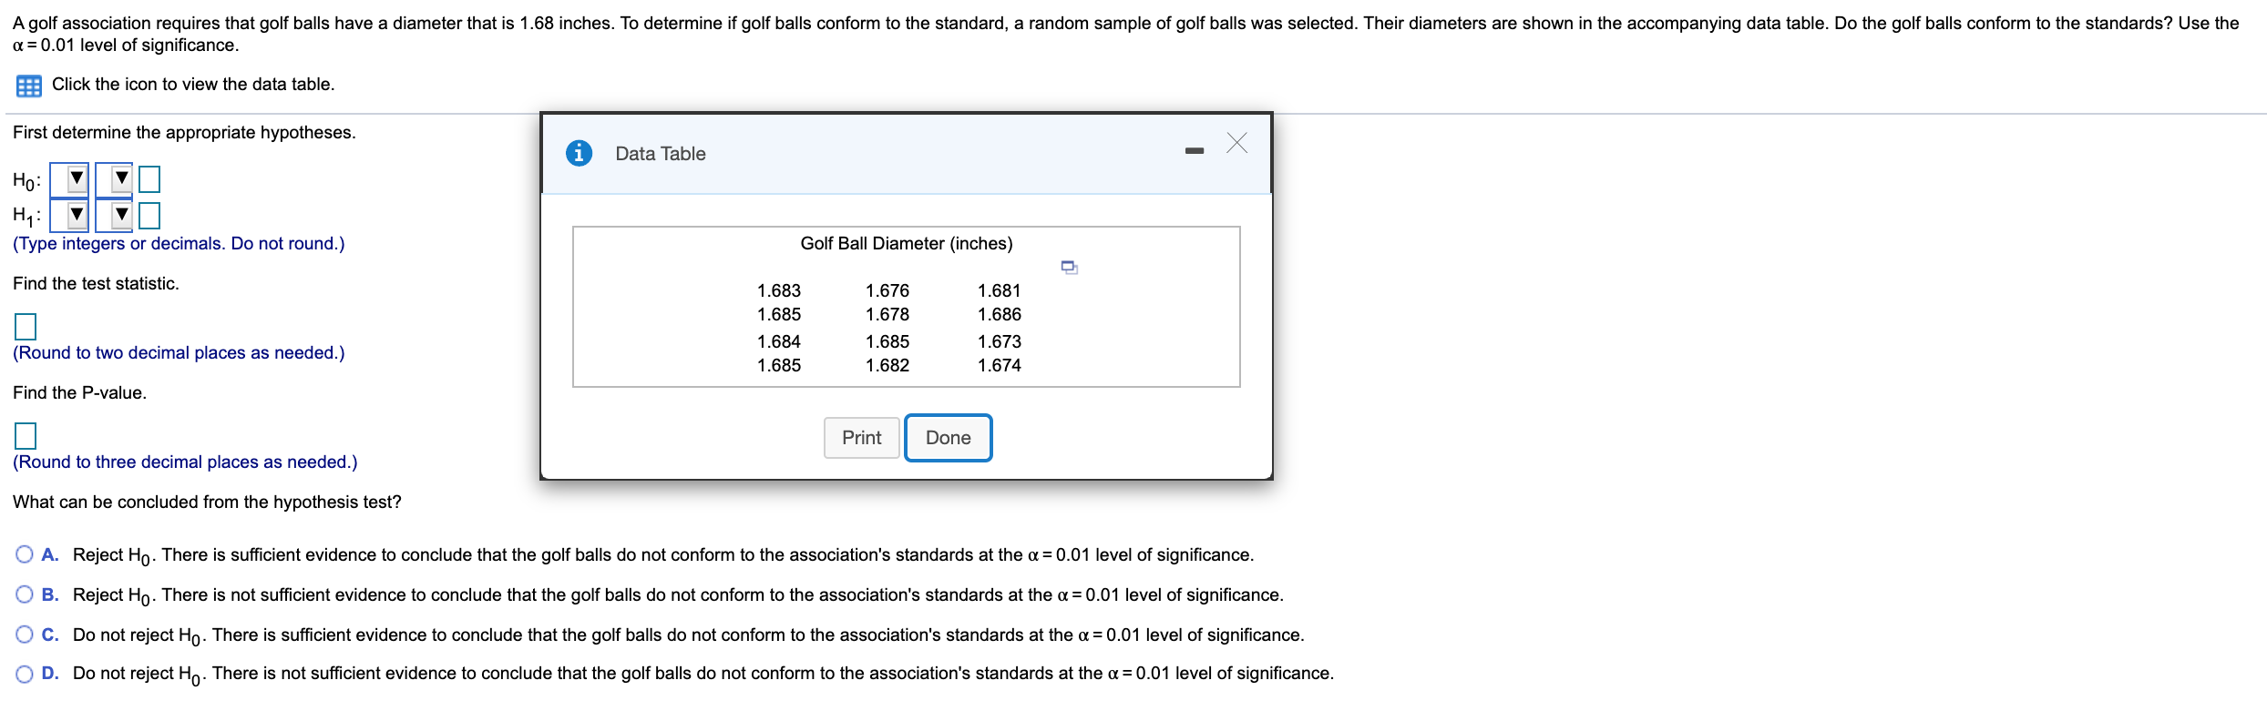Viewport: 2267px width, 721px height.
Task: Open the first H1 parameter dropdown
Action: point(69,216)
